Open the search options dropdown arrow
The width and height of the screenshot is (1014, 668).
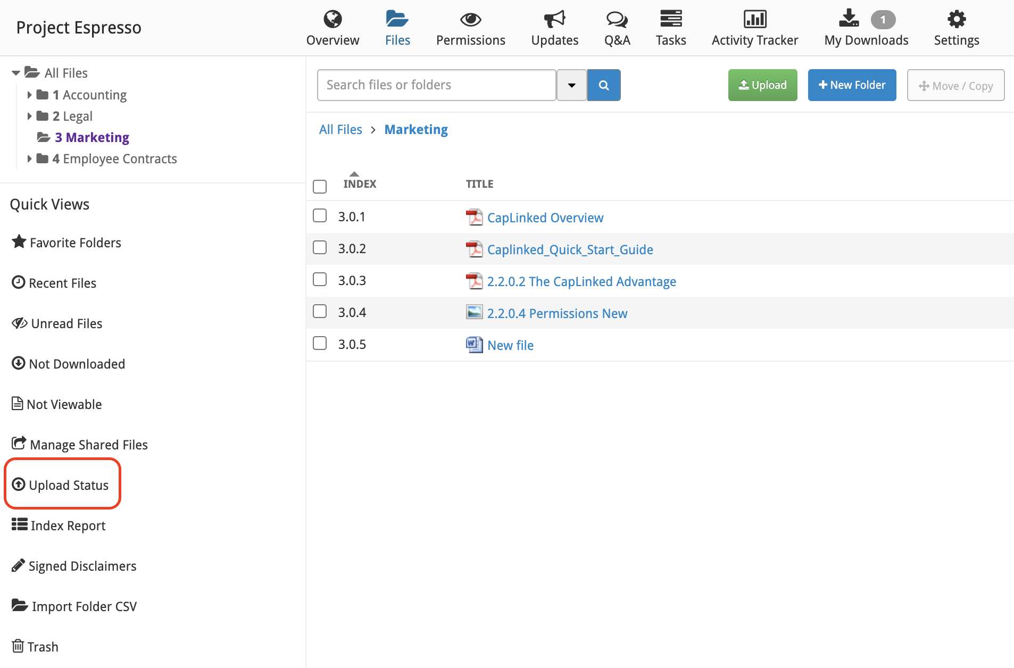point(572,85)
